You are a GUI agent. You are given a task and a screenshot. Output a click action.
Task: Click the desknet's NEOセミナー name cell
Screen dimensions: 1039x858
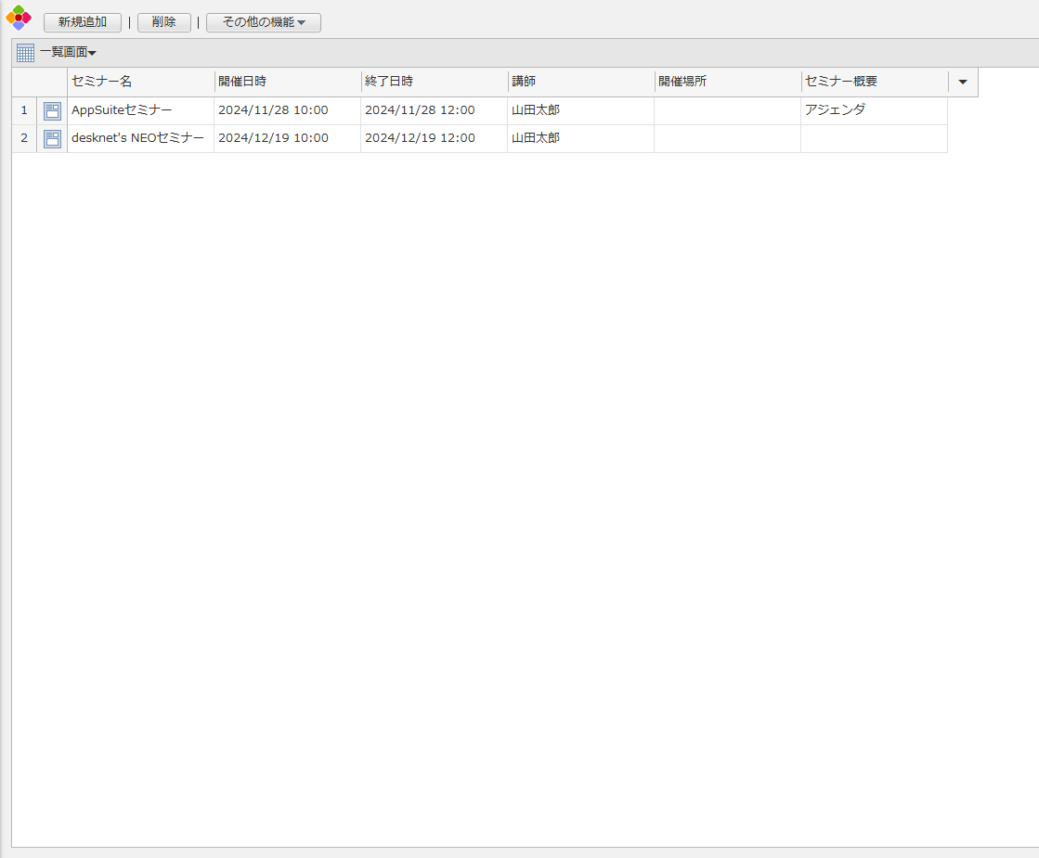pos(137,138)
